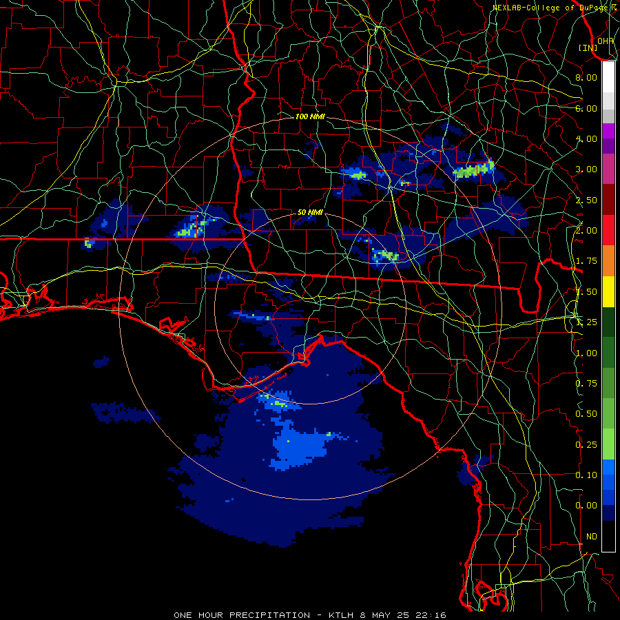Select the 0.75 legend value
620x620 pixels.
(x=586, y=384)
